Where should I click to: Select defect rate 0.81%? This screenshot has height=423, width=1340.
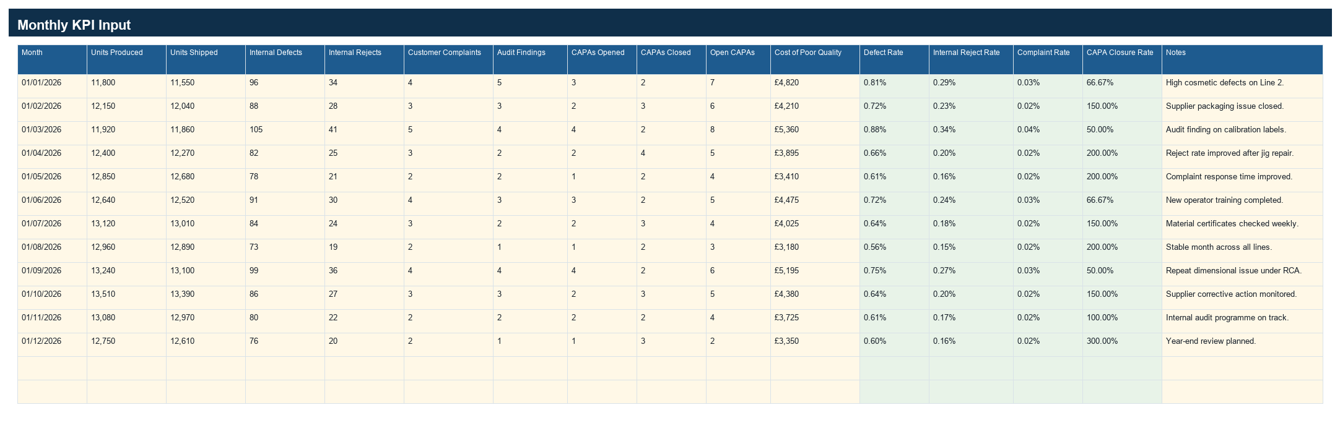pos(895,87)
